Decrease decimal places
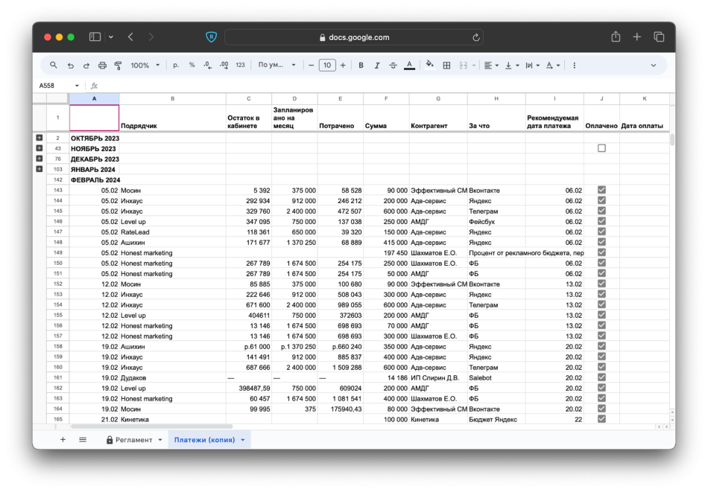 point(207,66)
